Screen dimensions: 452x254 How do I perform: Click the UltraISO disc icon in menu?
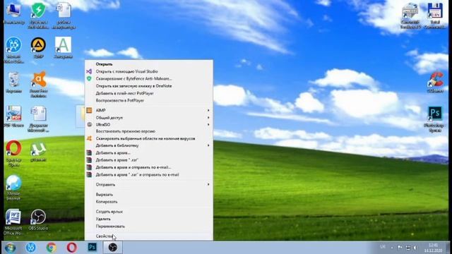(x=90, y=124)
